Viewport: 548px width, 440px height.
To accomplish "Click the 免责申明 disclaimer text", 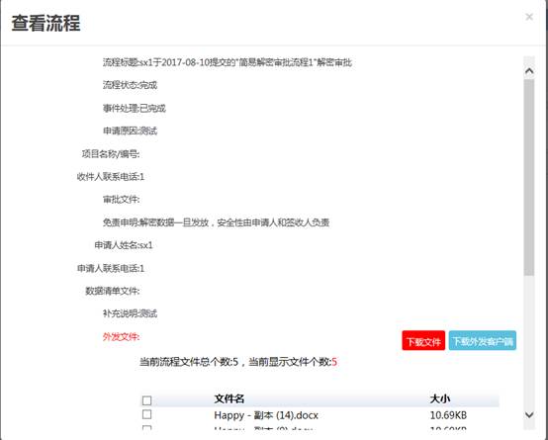I will (x=216, y=222).
